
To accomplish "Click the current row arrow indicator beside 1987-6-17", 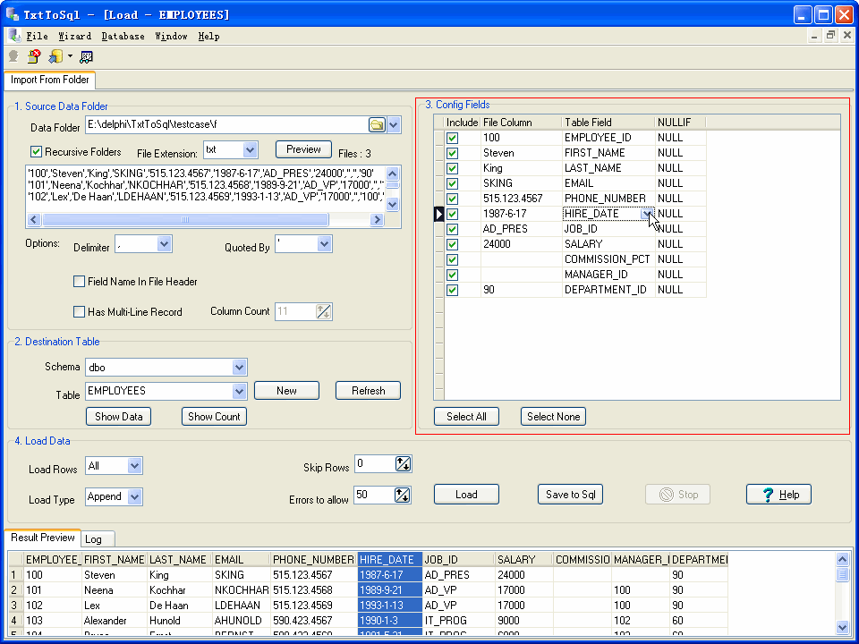I will pyautogui.click(x=438, y=214).
